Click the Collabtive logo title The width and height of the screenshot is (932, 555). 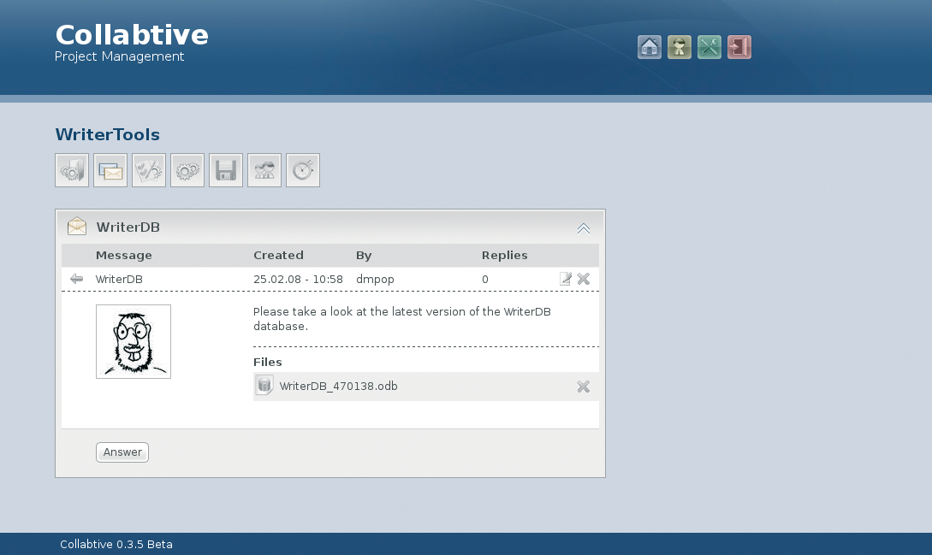132,35
